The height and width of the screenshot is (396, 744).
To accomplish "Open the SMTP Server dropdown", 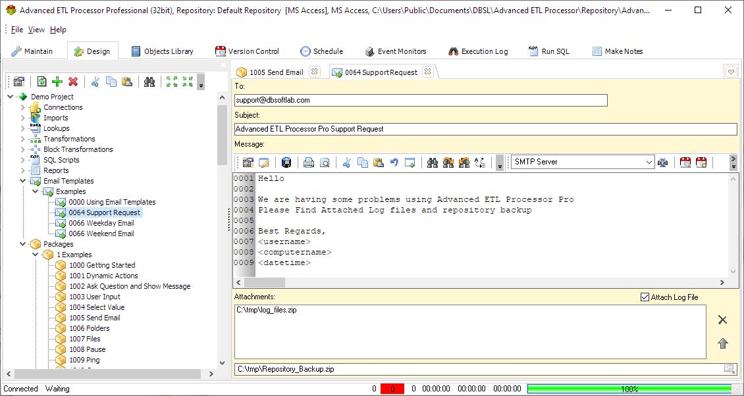I will (x=649, y=162).
